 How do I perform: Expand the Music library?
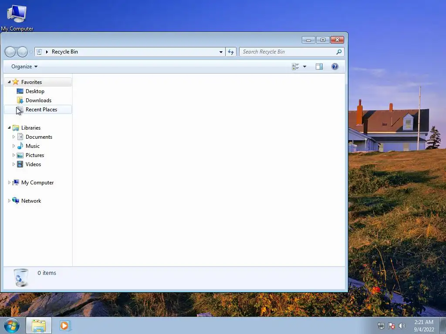(x=14, y=146)
